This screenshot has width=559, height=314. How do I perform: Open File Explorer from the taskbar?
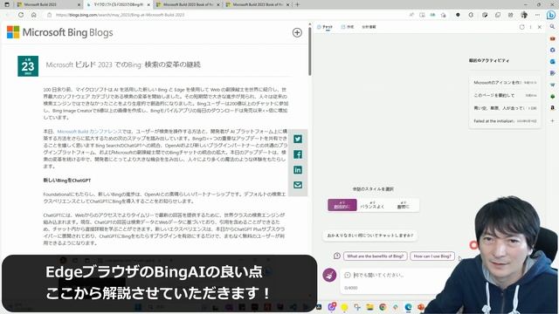point(369,307)
